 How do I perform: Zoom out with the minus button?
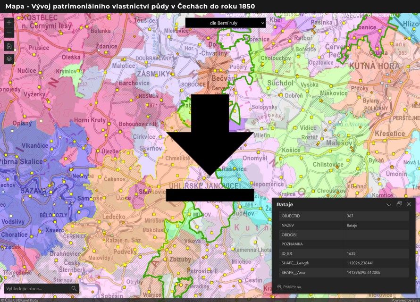click(9, 33)
